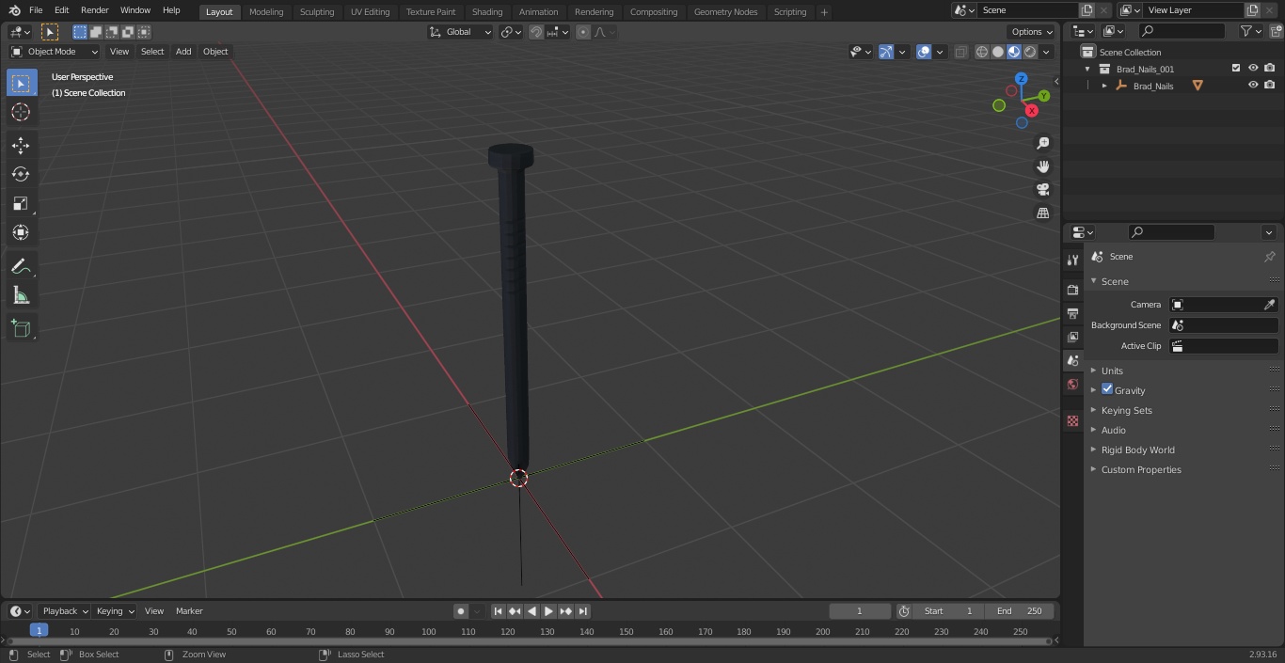Open the File menu
This screenshot has height=663, width=1285.
pos(36,10)
